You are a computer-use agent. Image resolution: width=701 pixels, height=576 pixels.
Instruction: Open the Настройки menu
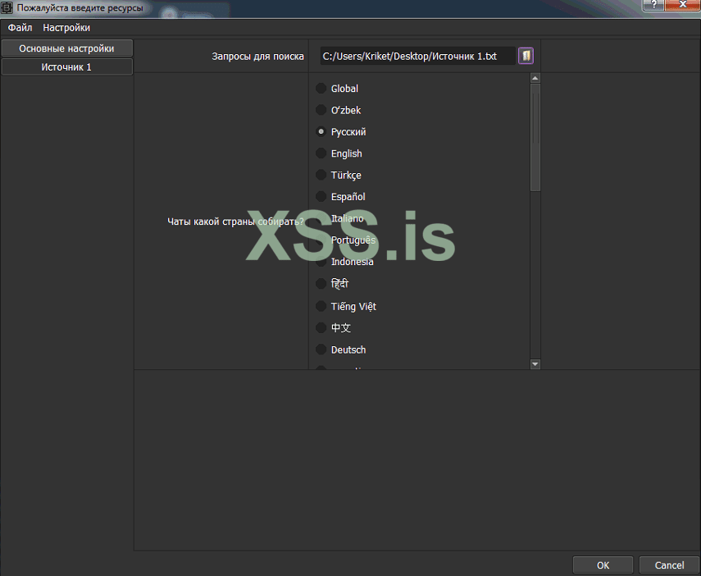pos(66,28)
